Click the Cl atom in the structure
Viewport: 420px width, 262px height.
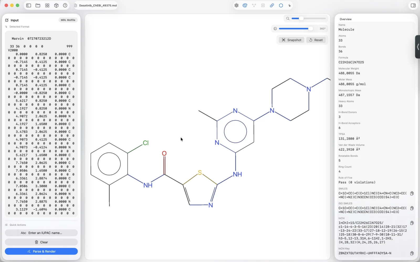click(146, 143)
